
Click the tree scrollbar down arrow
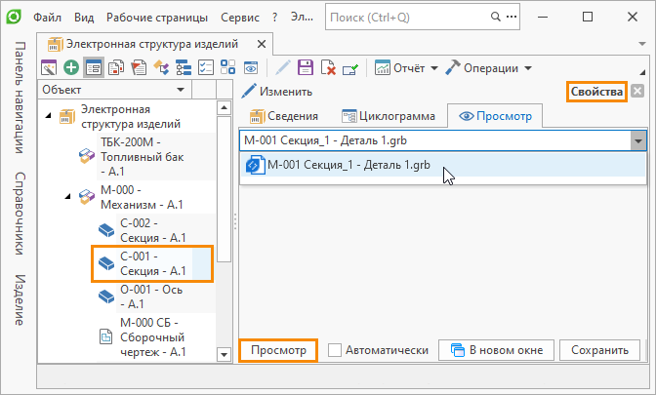[225, 354]
